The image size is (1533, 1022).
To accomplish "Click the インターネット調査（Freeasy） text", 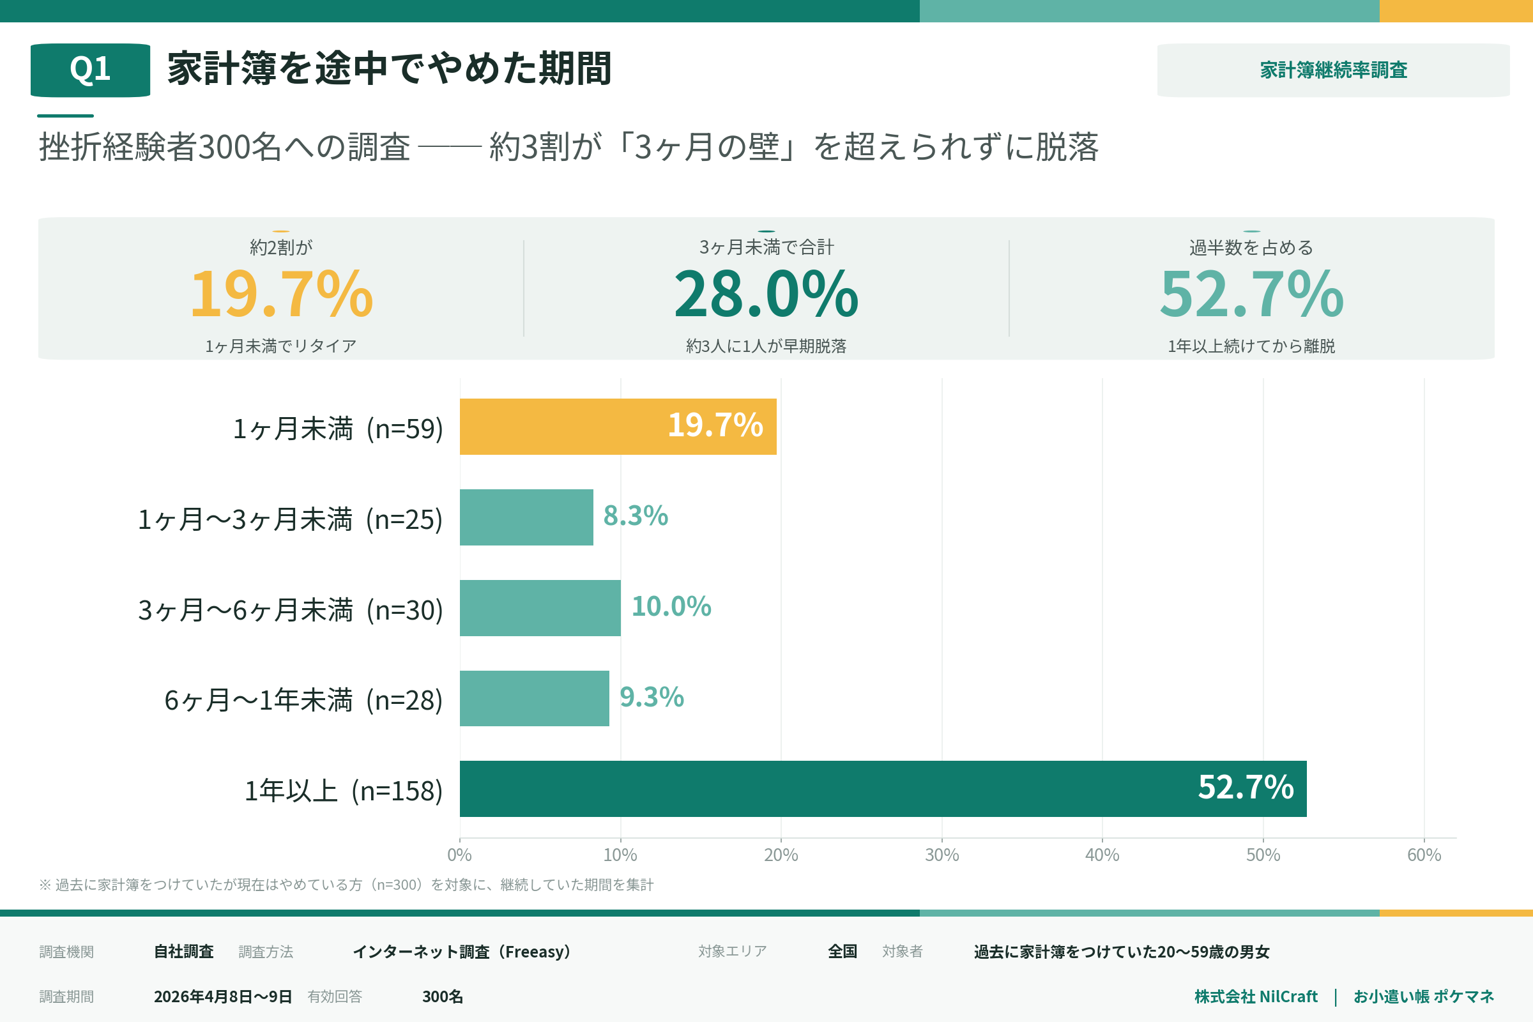I will [x=461, y=952].
